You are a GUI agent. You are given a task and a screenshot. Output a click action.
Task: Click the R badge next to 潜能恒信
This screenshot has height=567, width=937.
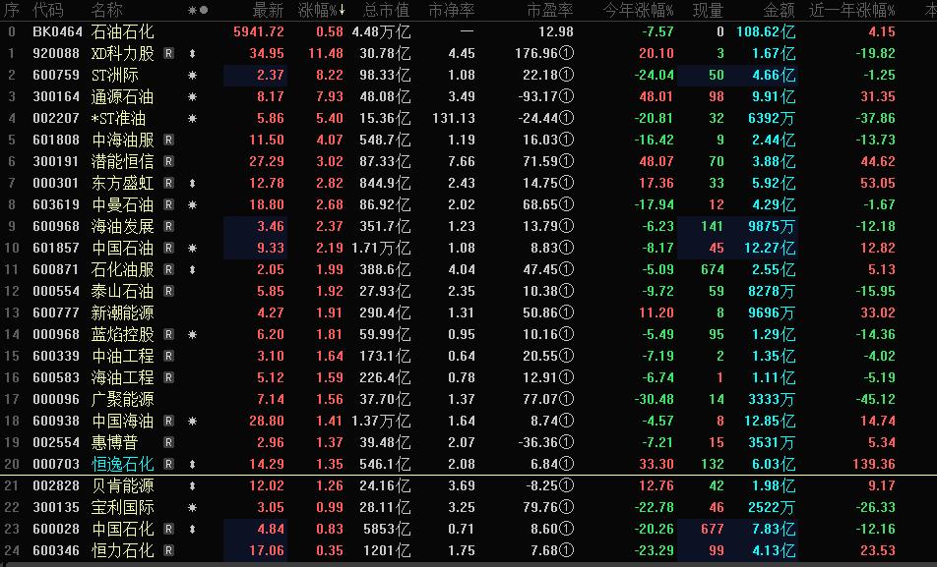click(x=168, y=162)
